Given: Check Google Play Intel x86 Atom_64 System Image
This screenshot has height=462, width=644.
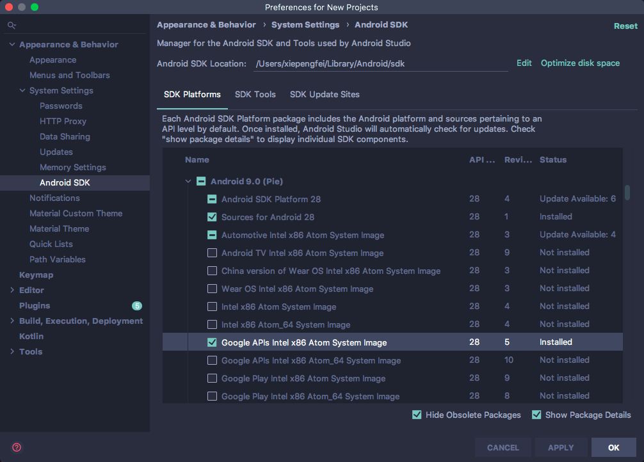Looking at the screenshot, I should 212,396.
